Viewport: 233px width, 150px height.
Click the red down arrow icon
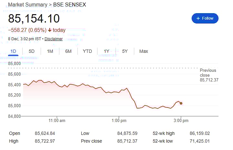click(x=50, y=30)
